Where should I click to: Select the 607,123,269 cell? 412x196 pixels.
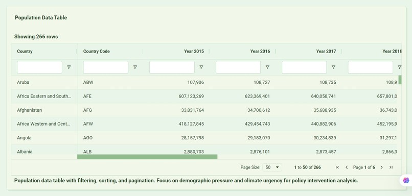(x=176, y=96)
